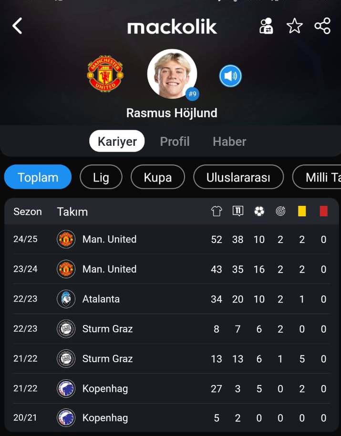This screenshot has height=436, width=341.
Task: Tap the matches played shirt icon
Action: [x=217, y=211]
